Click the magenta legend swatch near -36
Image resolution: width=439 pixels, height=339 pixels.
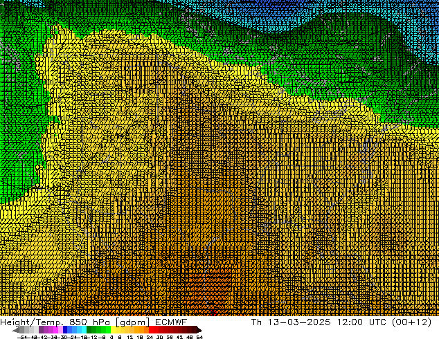pyautogui.click(x=55, y=330)
